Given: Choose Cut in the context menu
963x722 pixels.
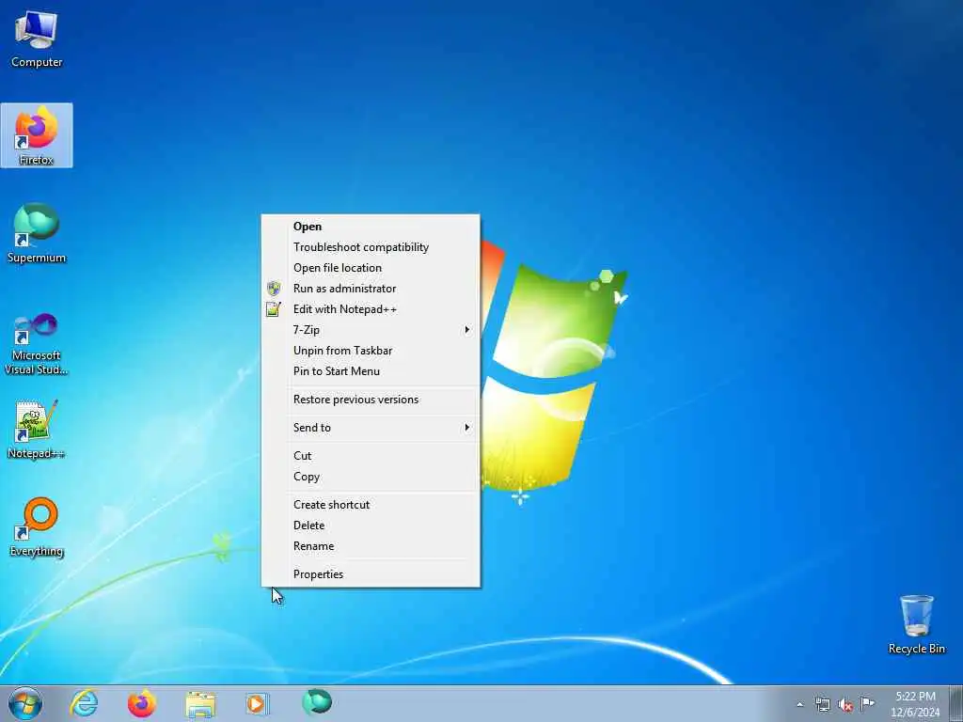Looking at the screenshot, I should (x=371, y=456).
